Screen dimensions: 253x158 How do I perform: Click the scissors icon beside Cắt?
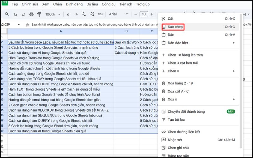(164, 19)
